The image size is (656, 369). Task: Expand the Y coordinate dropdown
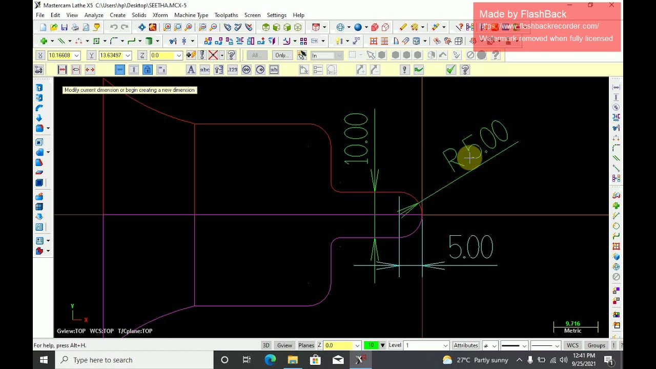(x=128, y=55)
